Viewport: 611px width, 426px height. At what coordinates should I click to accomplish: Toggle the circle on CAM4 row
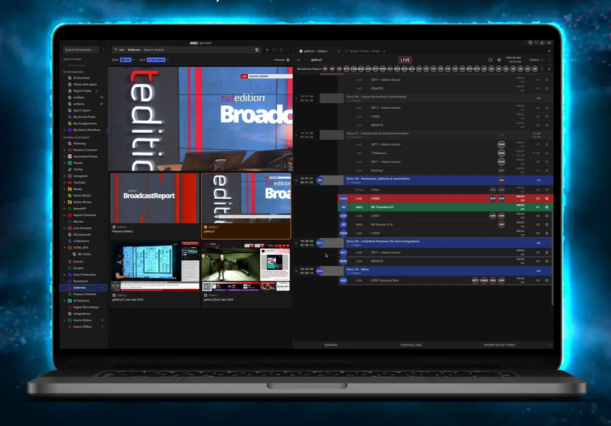(547, 233)
